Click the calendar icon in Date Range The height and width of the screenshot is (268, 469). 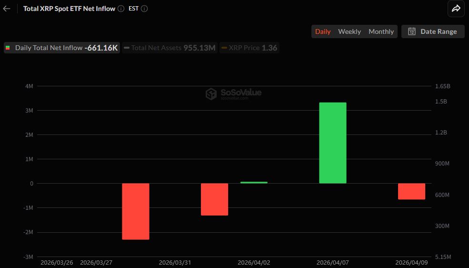[x=412, y=31]
